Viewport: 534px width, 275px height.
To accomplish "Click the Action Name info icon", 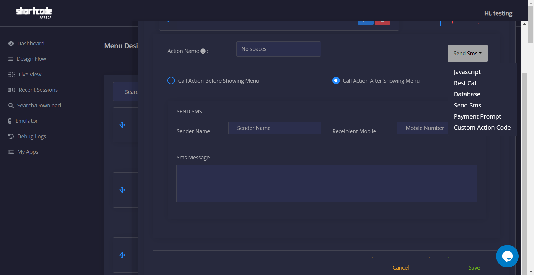I will coord(203,51).
